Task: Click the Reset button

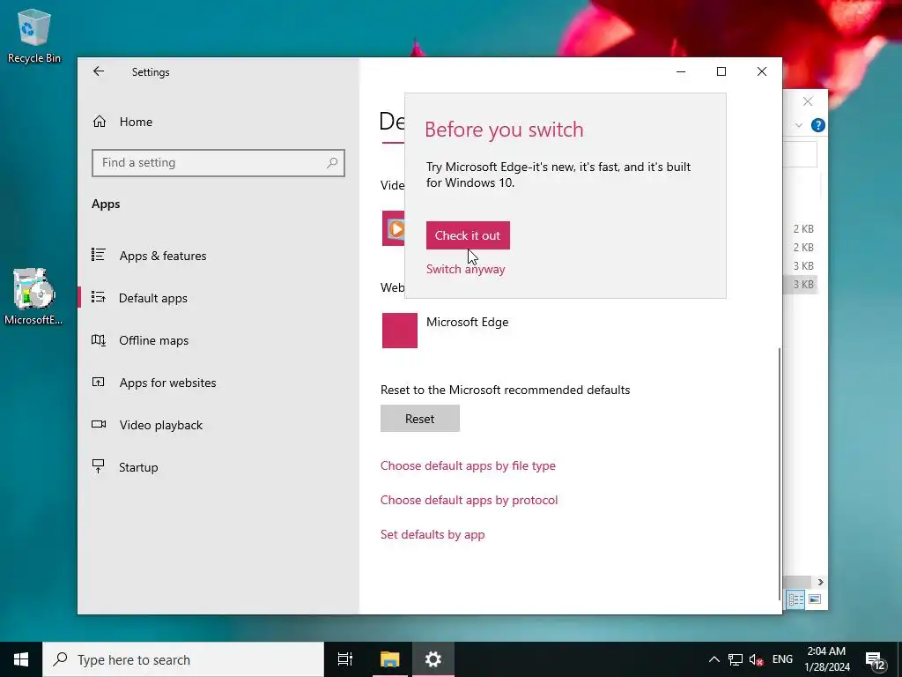Action: click(x=420, y=419)
